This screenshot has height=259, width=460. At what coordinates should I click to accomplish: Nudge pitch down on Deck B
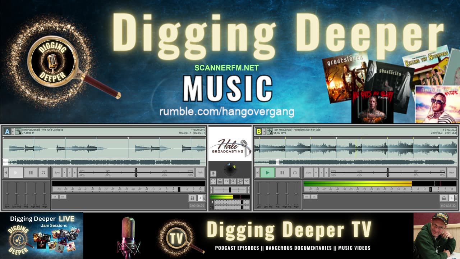pyautogui.click(x=321, y=173)
